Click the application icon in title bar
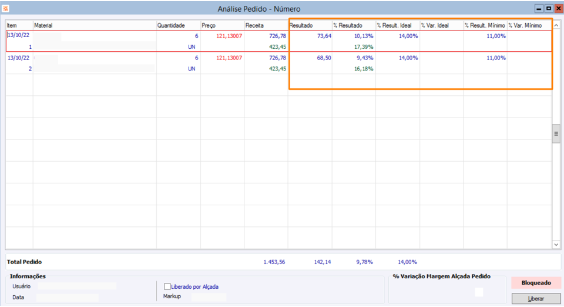This screenshot has height=307, width=564. pos(6,9)
